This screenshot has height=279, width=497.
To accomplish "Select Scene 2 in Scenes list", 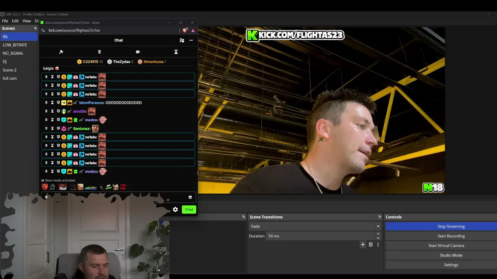I will tap(19, 70).
